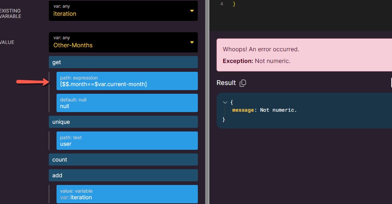Collapse the result JSON object chevron

pyautogui.click(x=225, y=103)
